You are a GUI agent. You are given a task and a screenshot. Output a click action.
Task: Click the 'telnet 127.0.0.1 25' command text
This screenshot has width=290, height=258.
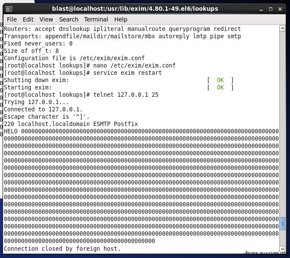tap(126, 95)
